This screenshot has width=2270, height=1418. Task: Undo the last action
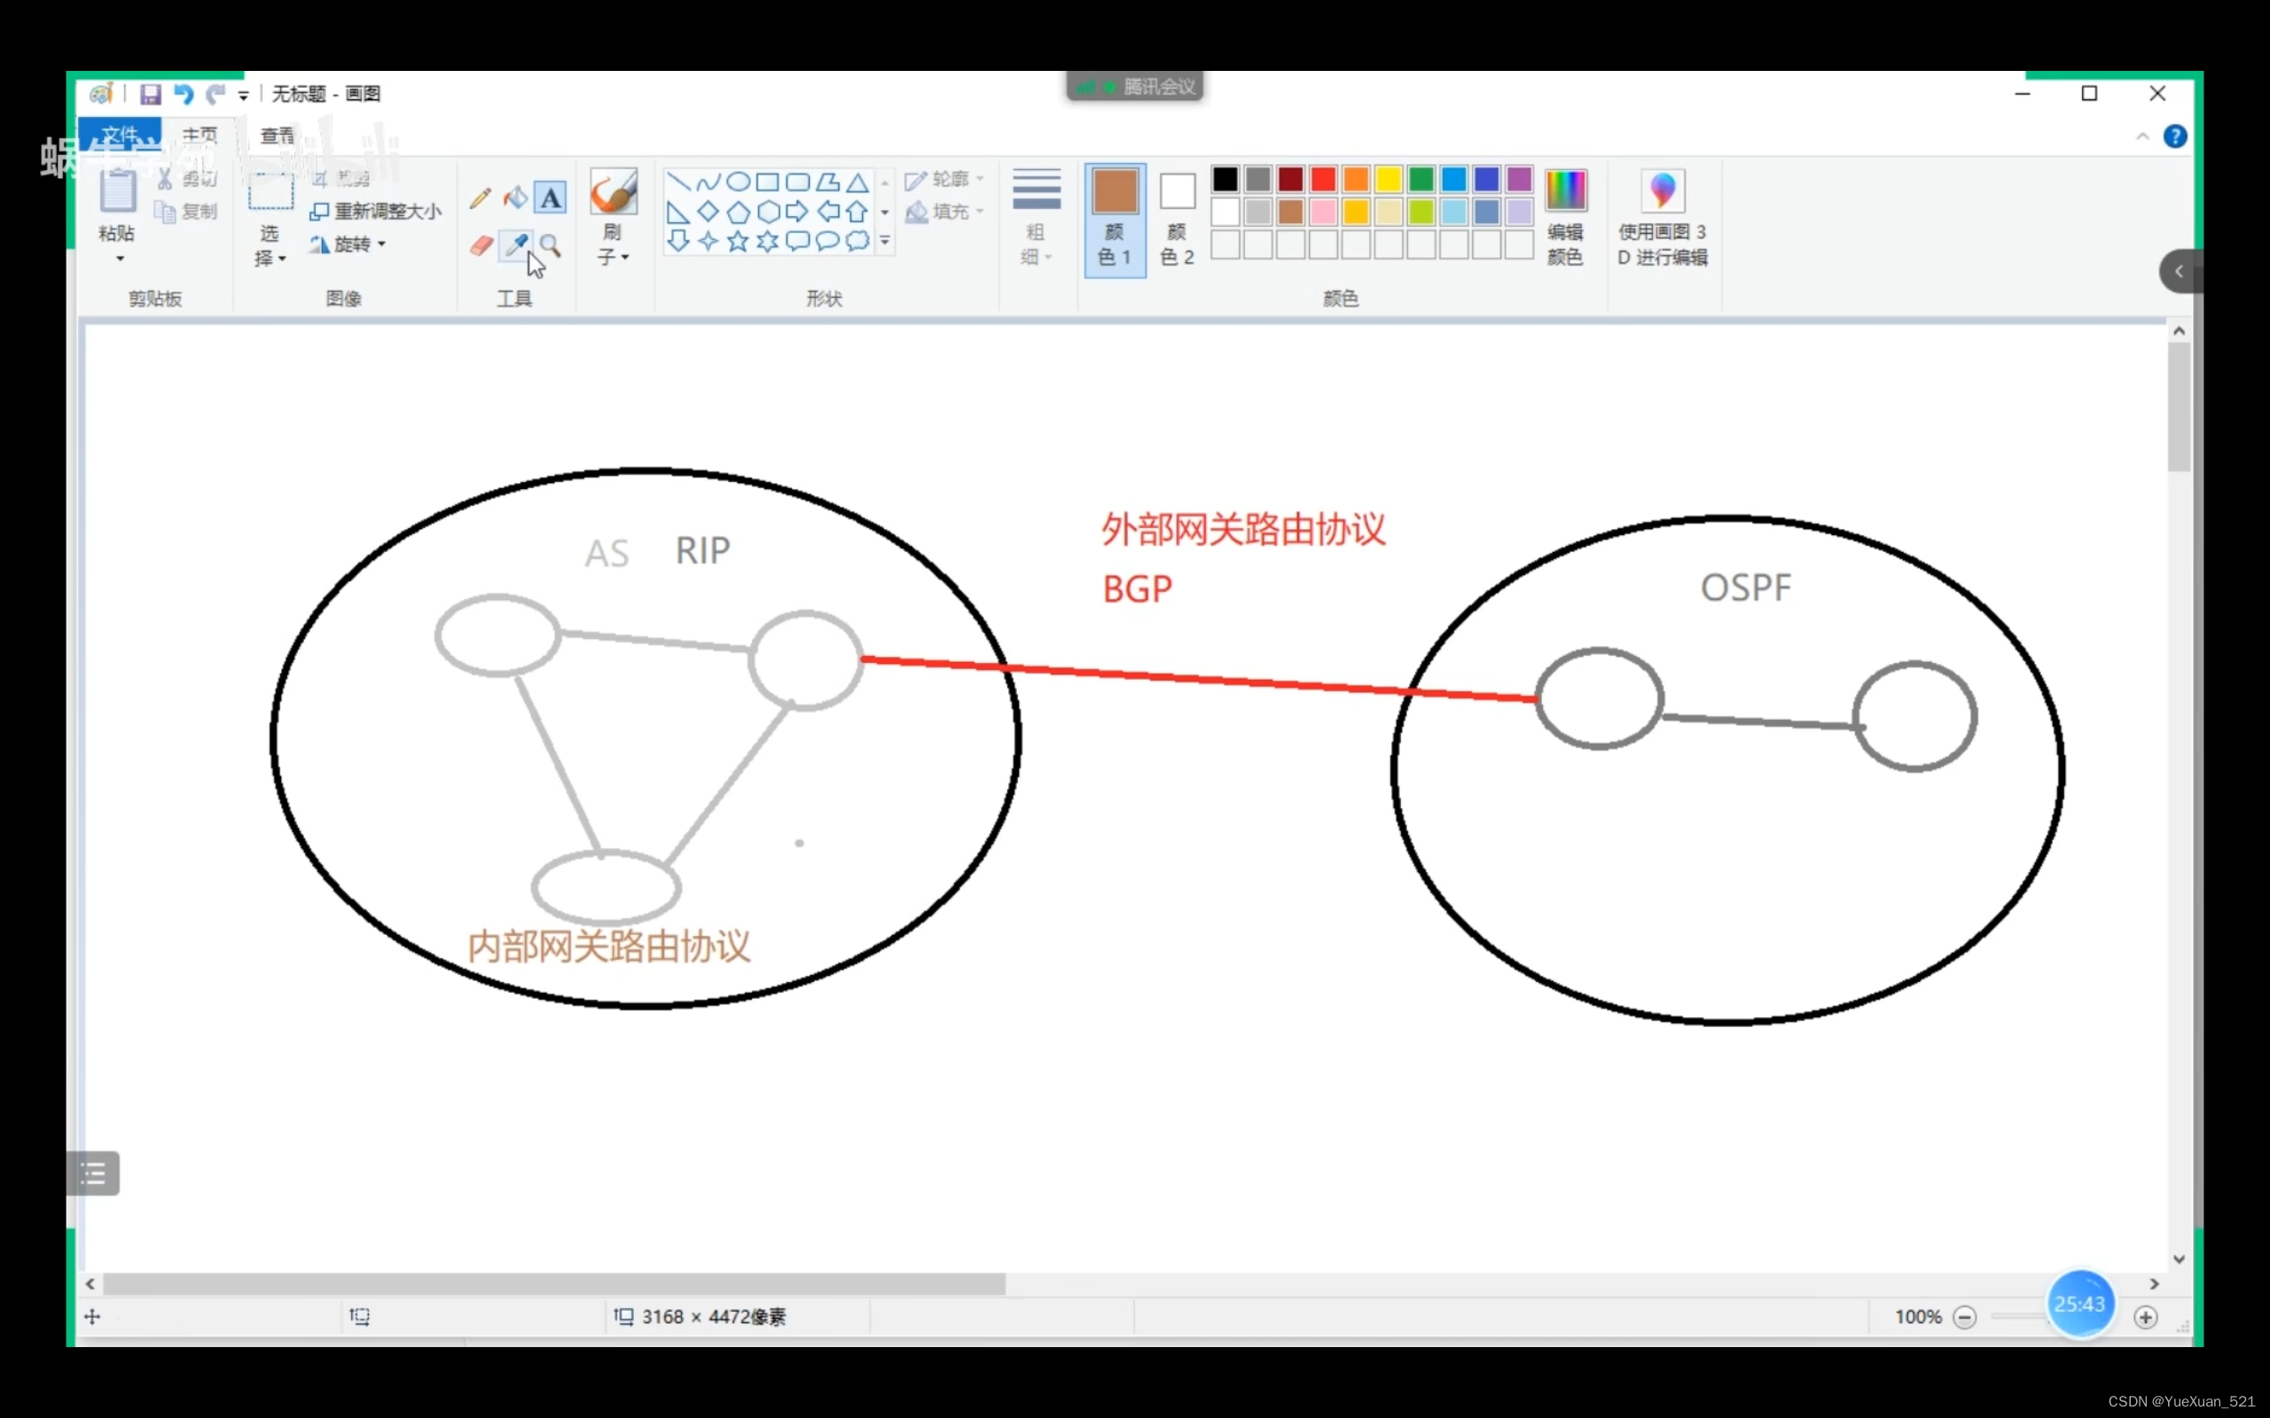pos(184,94)
